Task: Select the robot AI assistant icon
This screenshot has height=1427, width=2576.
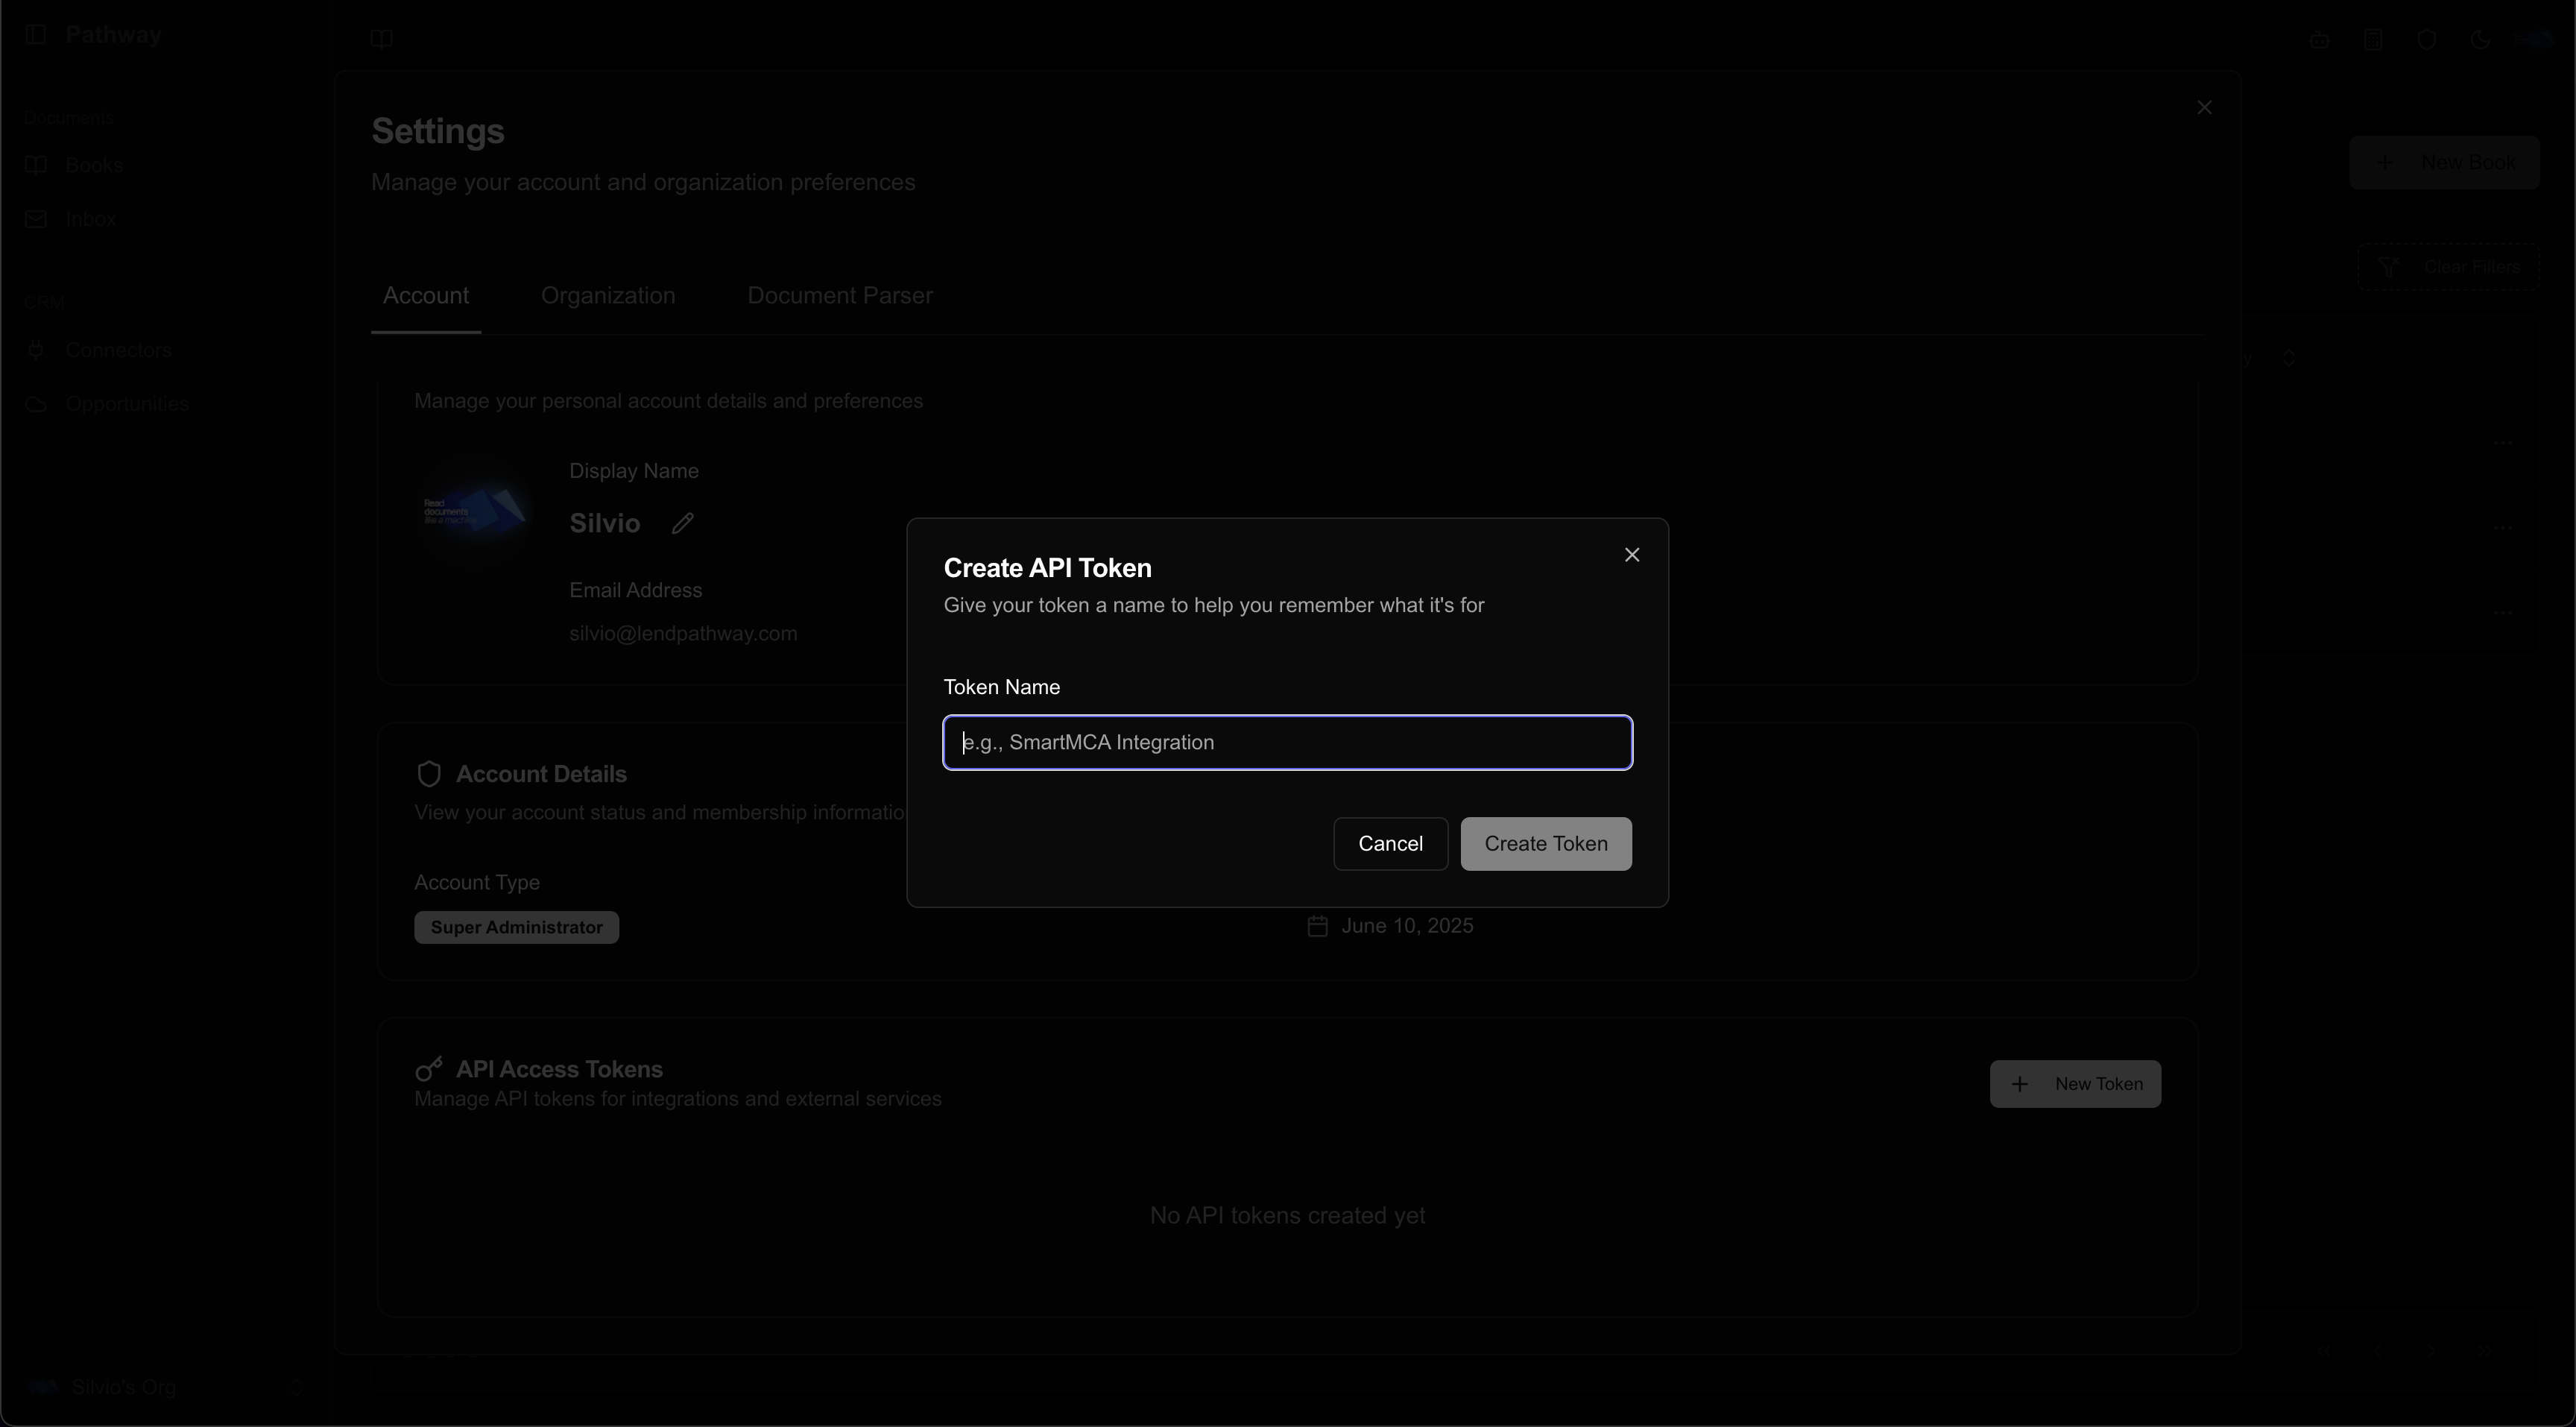Action: click(2320, 40)
